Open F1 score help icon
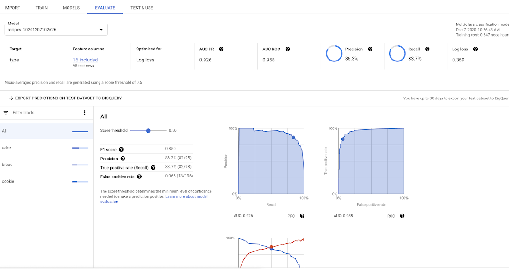This screenshot has height=269, width=509. (121, 149)
